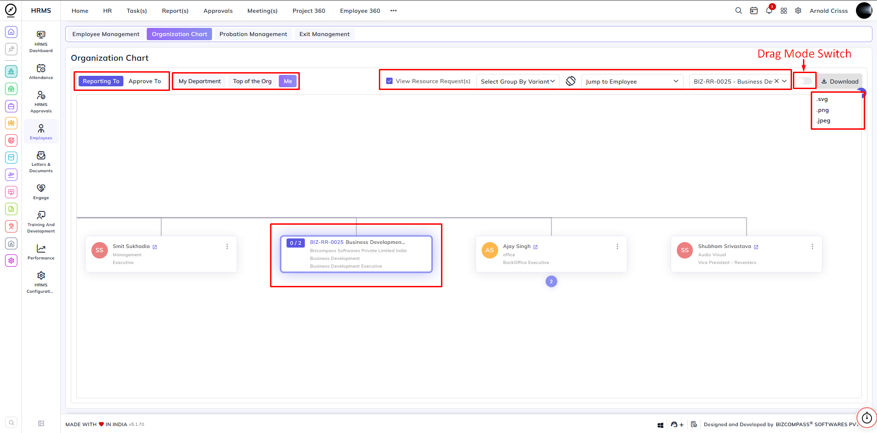This screenshot has width=877, height=433.
Task: Open the Performance module icon
Action: click(41, 249)
